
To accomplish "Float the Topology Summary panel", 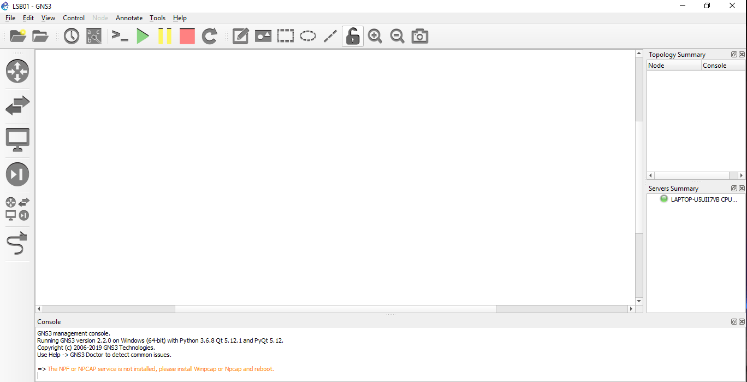I will [x=734, y=55].
